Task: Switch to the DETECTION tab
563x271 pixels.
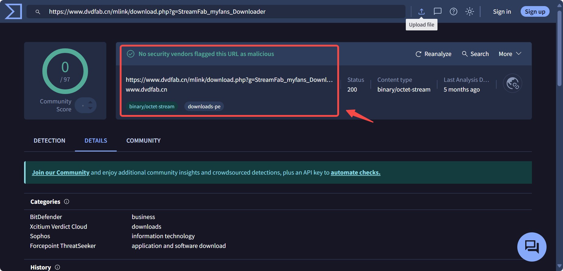Action: click(49, 141)
